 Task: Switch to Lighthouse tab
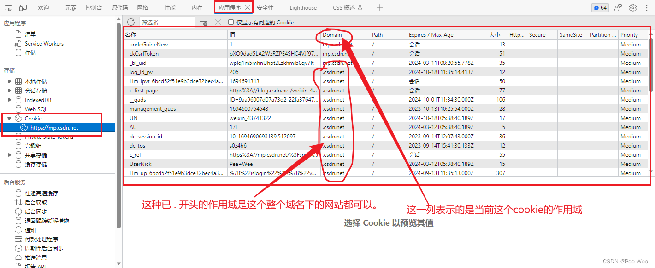coord(303,8)
